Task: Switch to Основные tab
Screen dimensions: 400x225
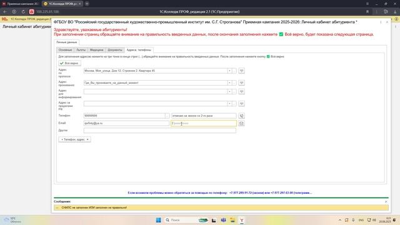Action: tap(65, 50)
